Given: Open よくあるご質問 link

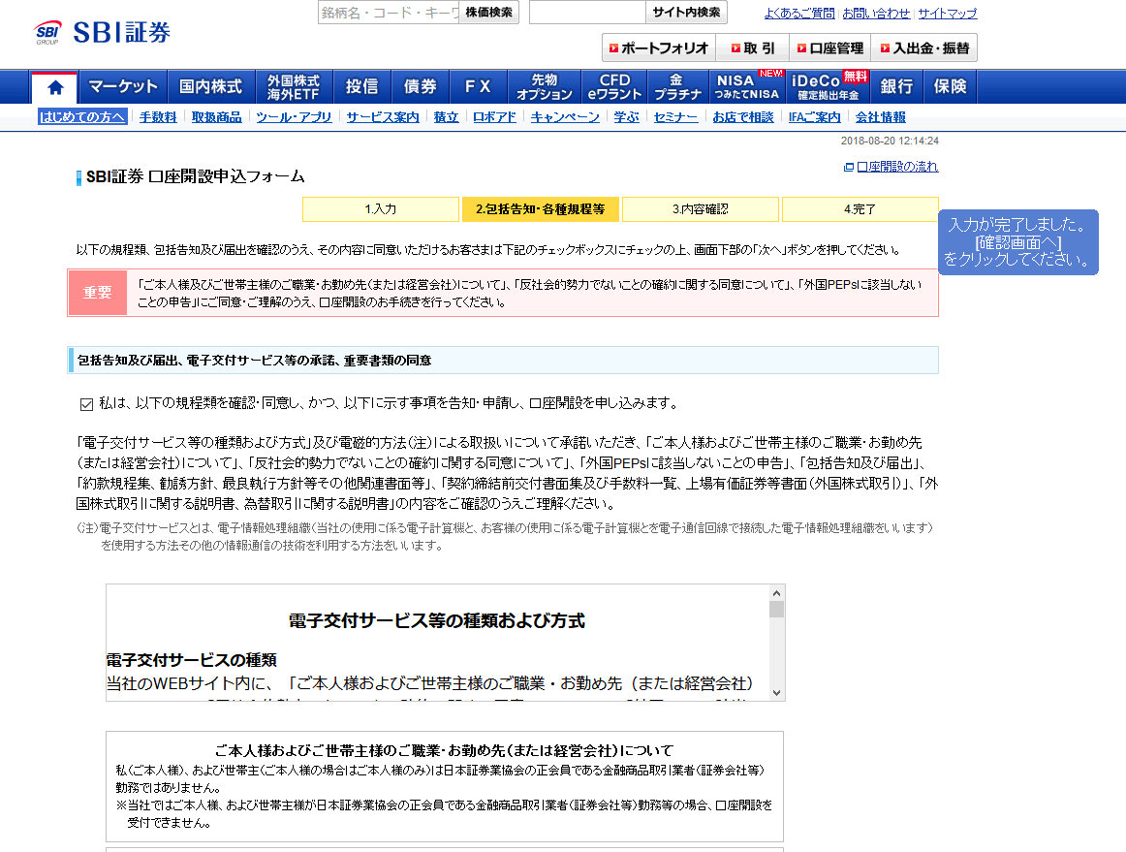Looking at the screenshot, I should click(799, 13).
